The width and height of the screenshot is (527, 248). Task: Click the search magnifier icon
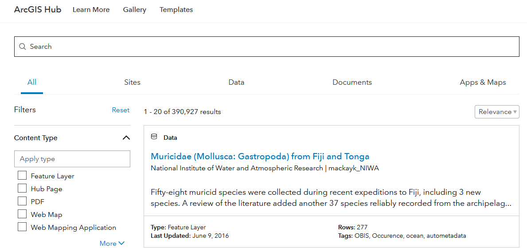coord(23,47)
